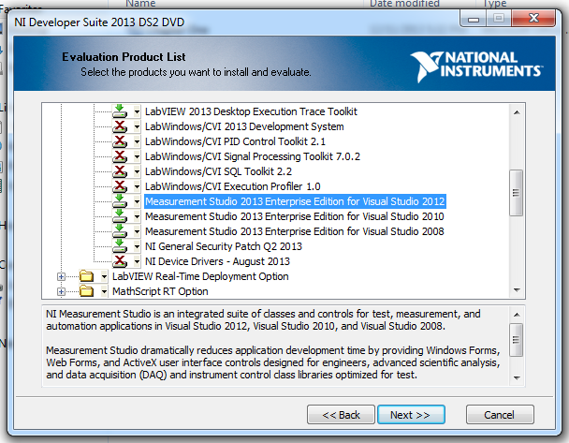This screenshot has width=569, height=443.
Task: Expand the MathScript RT Option tree node
Action: click(61, 291)
